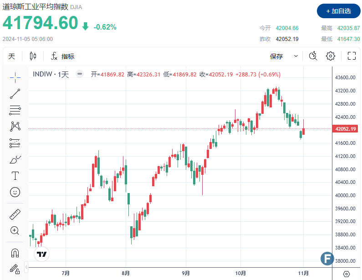Screen dimensions: 362x280
Task: Select the Text annotation tool
Action: point(15,176)
